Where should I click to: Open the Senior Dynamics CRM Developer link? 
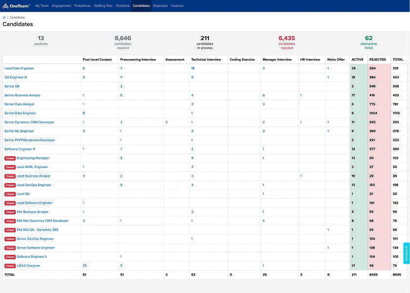coord(29,122)
